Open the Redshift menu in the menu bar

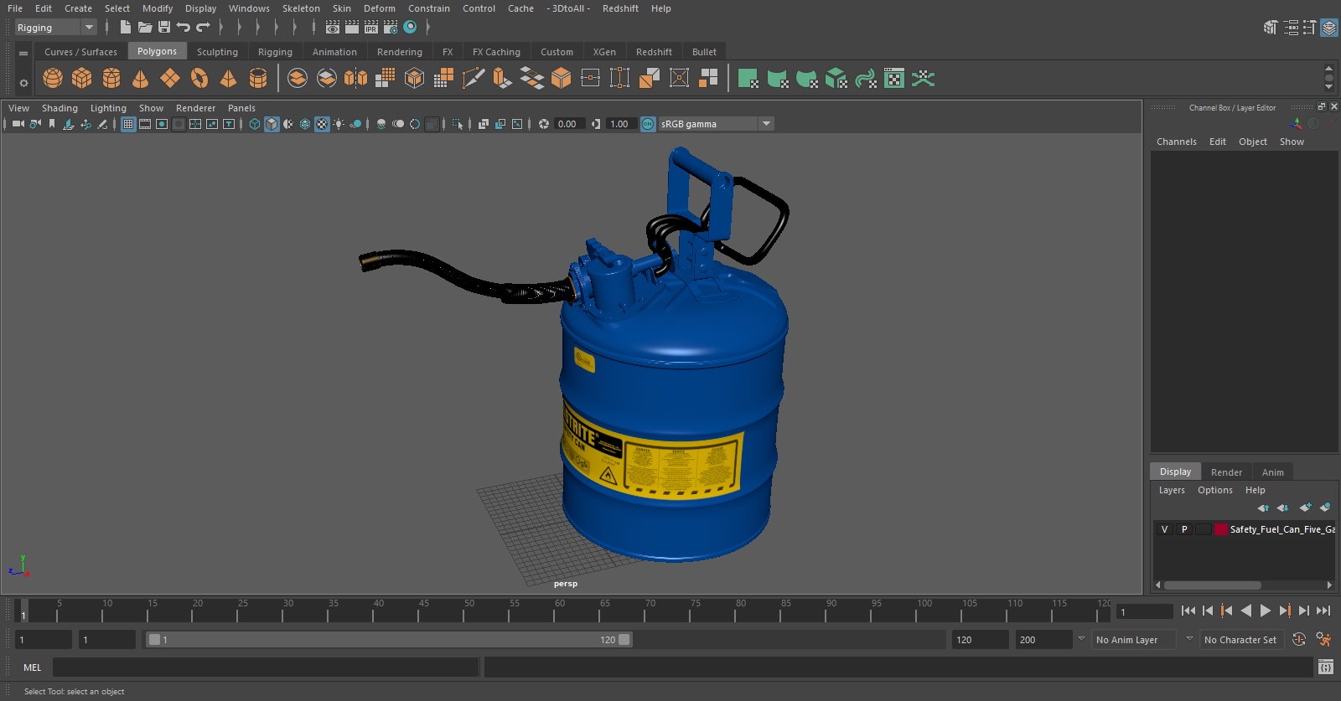coord(620,8)
